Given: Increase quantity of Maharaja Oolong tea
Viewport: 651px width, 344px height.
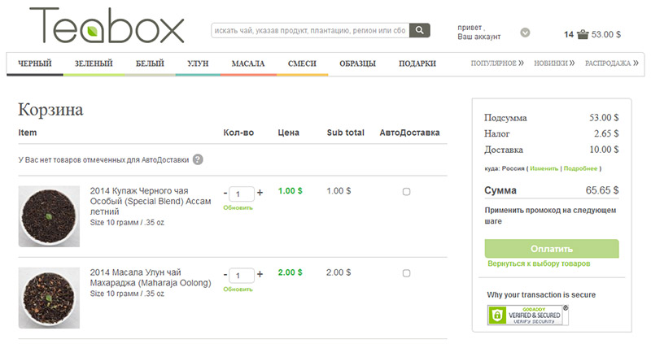Looking at the screenshot, I should point(260,274).
